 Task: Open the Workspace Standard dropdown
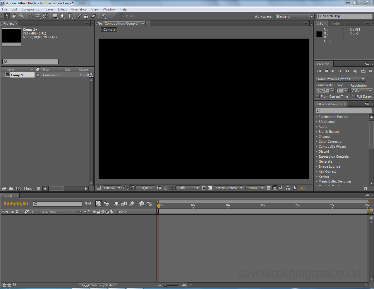294,16
